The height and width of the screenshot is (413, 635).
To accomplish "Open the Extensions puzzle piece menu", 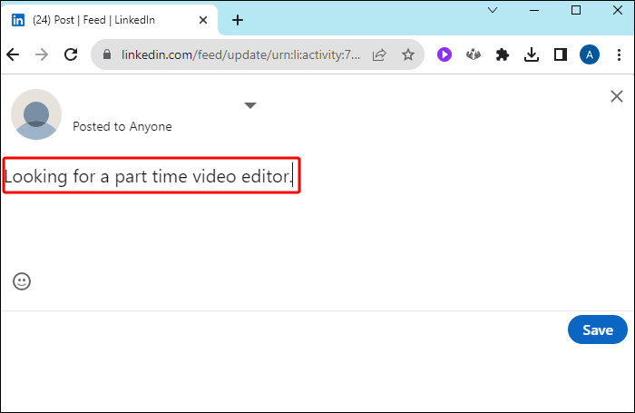I will pos(503,54).
